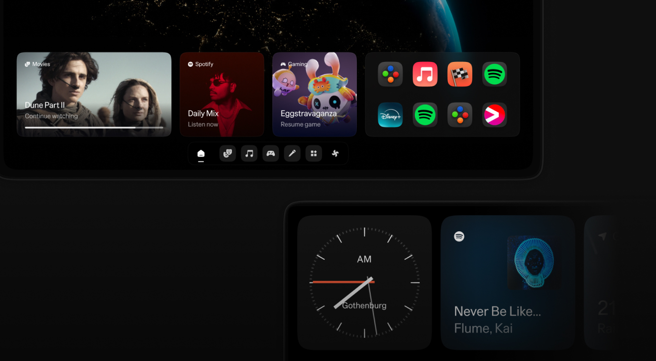Viewport: 656px width, 361px height.
Task: Launch the pink play-arrow streaming app
Action: coord(494,115)
